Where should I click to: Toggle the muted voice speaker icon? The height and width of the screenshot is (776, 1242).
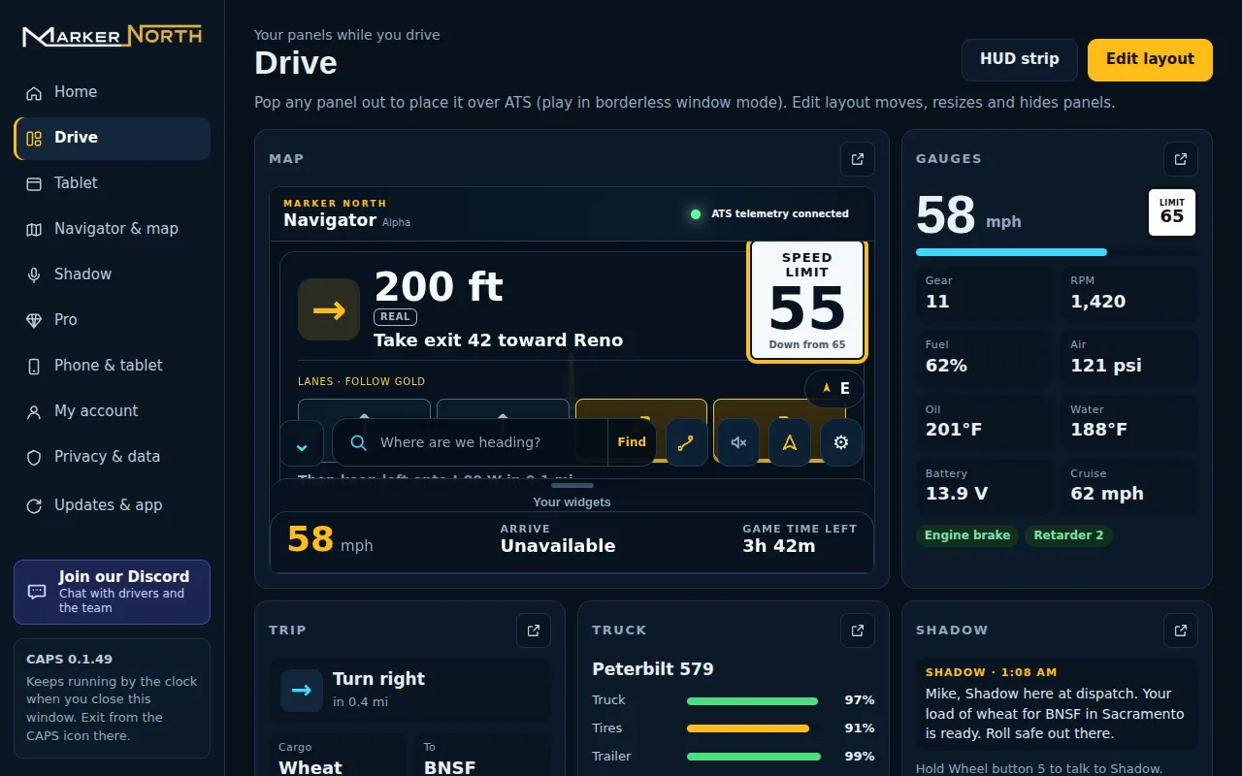coord(738,443)
